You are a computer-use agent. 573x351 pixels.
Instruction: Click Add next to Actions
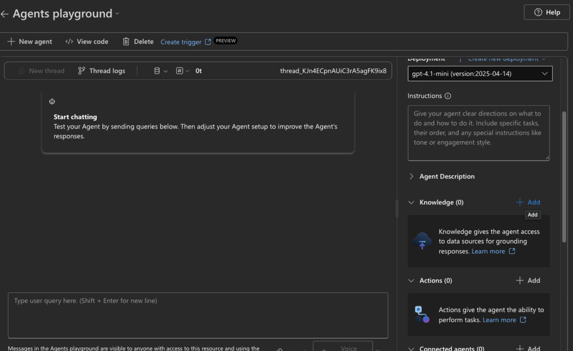528,280
